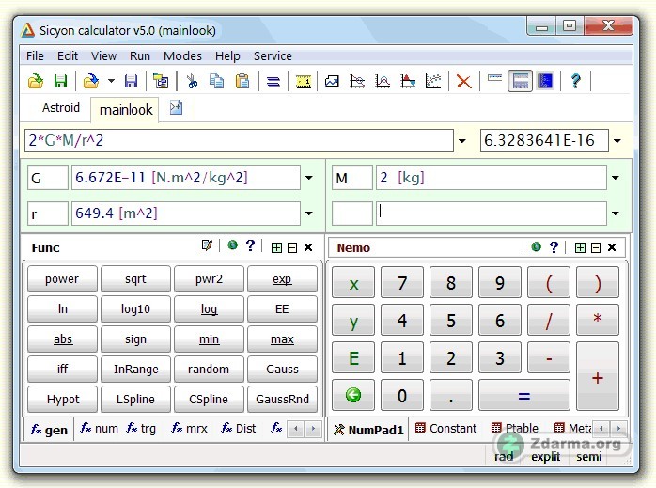Insert the CSpline function
This screenshot has width=656, height=488.
(209, 400)
